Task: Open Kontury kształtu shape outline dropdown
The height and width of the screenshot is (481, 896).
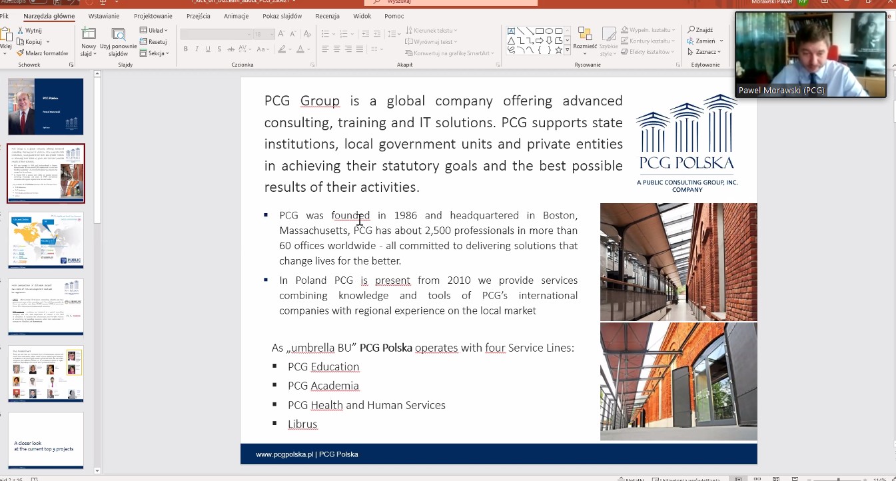Action: [648, 41]
